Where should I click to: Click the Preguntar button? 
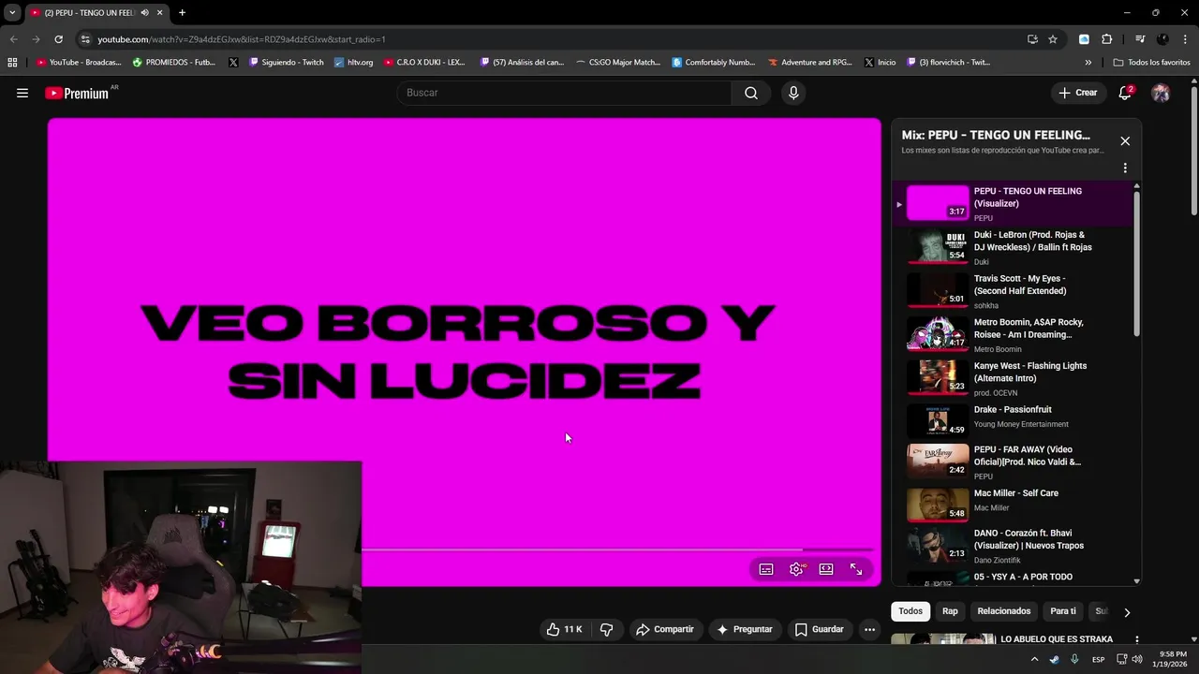tap(744, 630)
